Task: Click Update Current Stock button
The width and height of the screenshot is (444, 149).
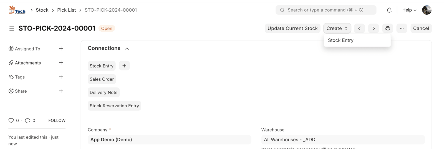Action: [x=292, y=28]
